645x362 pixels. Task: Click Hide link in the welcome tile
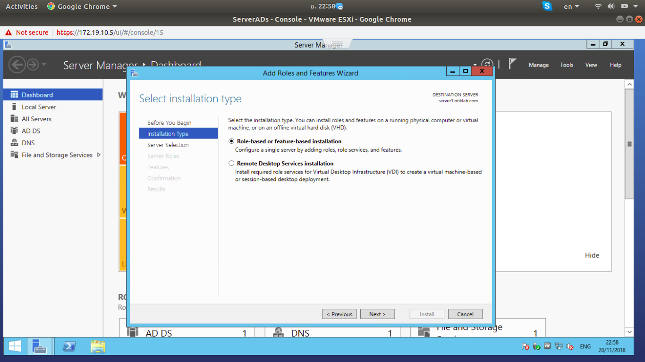point(592,255)
